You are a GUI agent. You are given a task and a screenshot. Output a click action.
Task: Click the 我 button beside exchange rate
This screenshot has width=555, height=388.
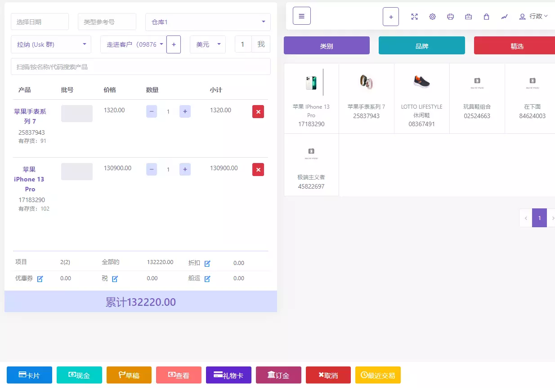261,44
